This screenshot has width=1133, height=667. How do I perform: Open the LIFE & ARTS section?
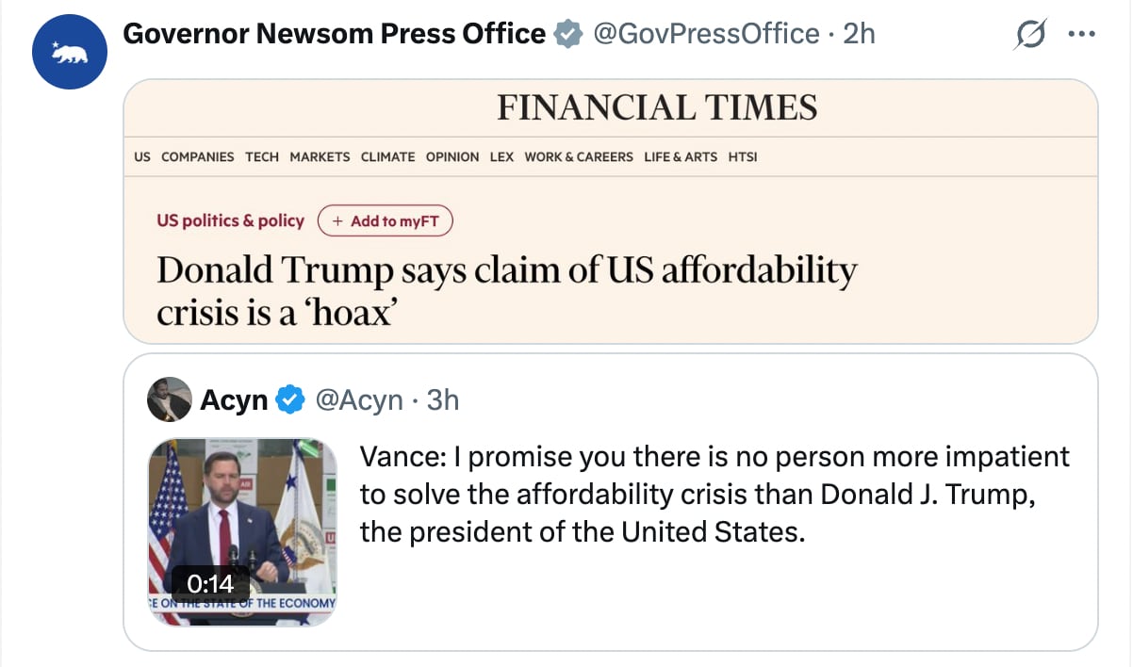tap(681, 157)
